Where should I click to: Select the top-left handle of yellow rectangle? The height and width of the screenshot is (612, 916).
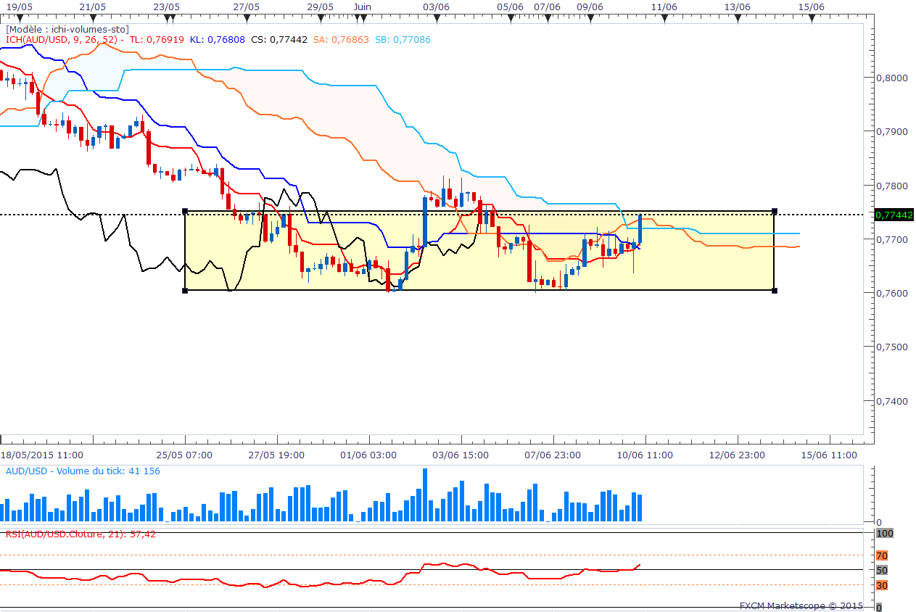pos(185,211)
